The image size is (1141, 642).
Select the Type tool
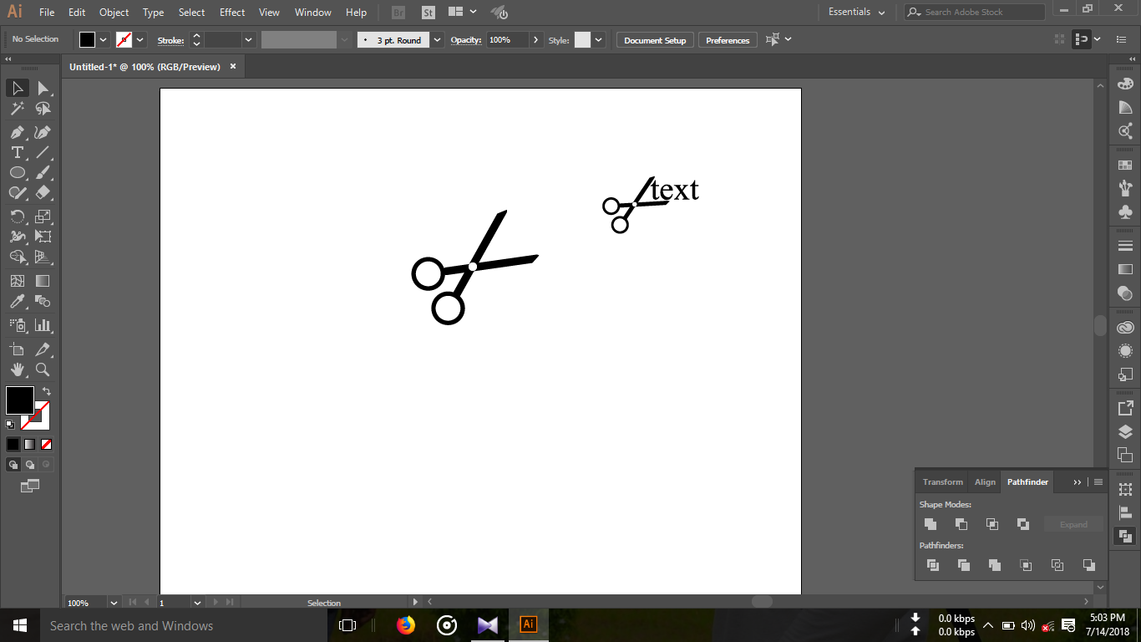coord(17,152)
